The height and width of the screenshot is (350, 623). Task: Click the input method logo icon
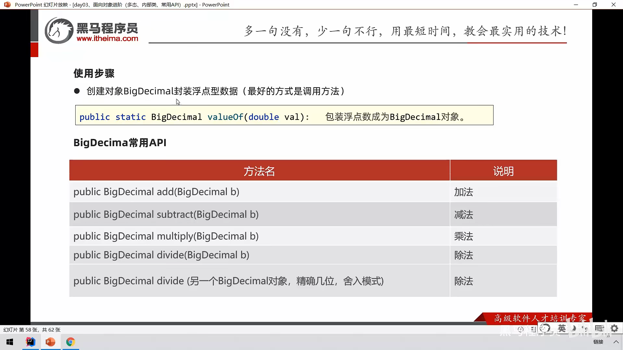[x=545, y=328]
